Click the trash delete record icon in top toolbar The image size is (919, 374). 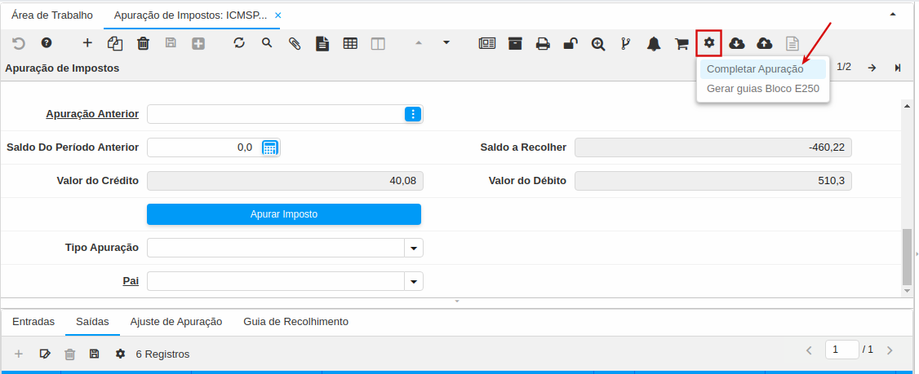(x=143, y=44)
